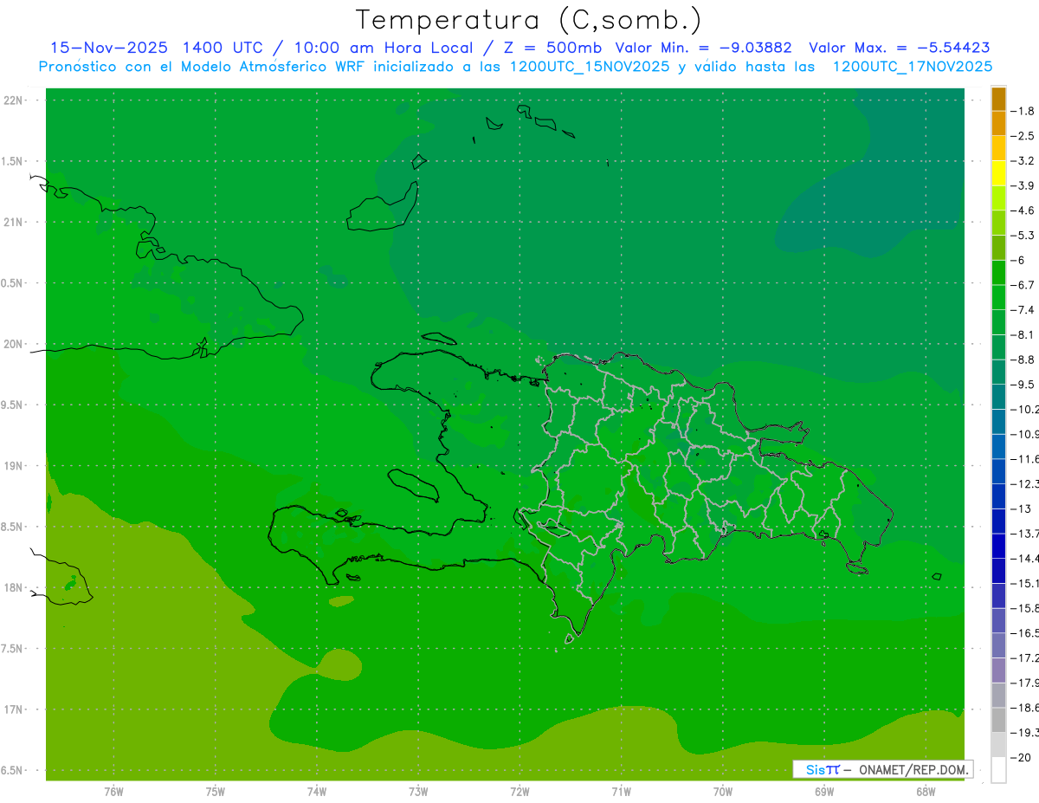1039x803 pixels.
Task: Click the '-3.9' colorbar label
Action: (1023, 185)
